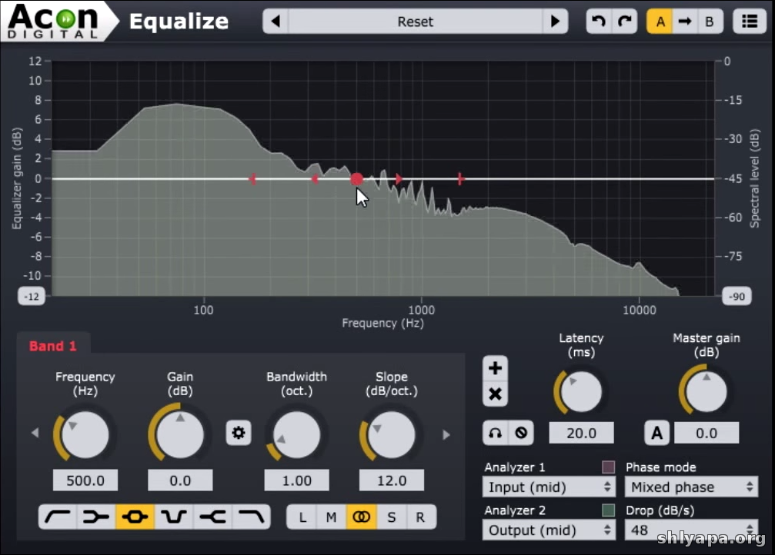Select the low cut filter shape
This screenshot has height=555, width=775.
58,517
